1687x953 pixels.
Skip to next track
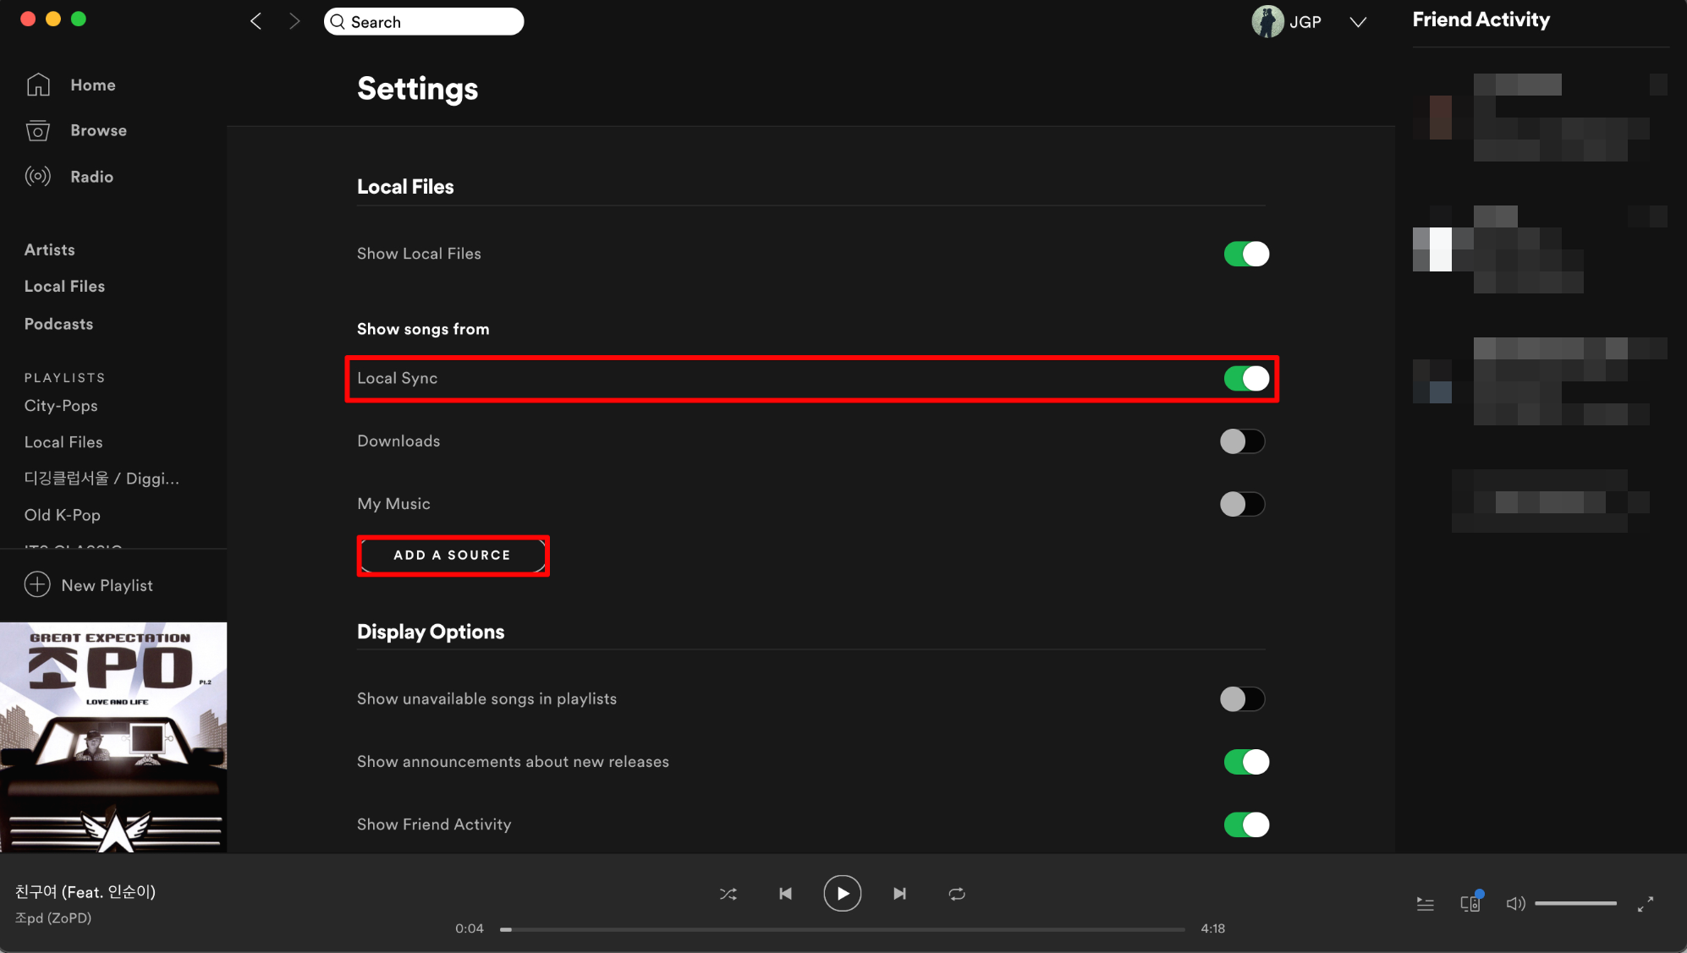(x=899, y=894)
